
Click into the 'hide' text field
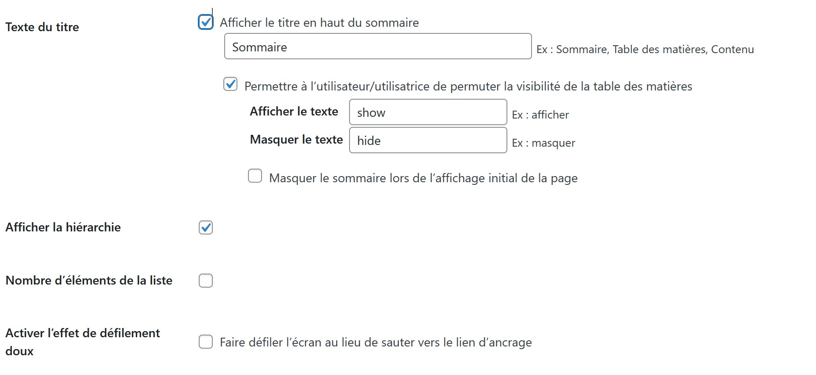point(428,141)
